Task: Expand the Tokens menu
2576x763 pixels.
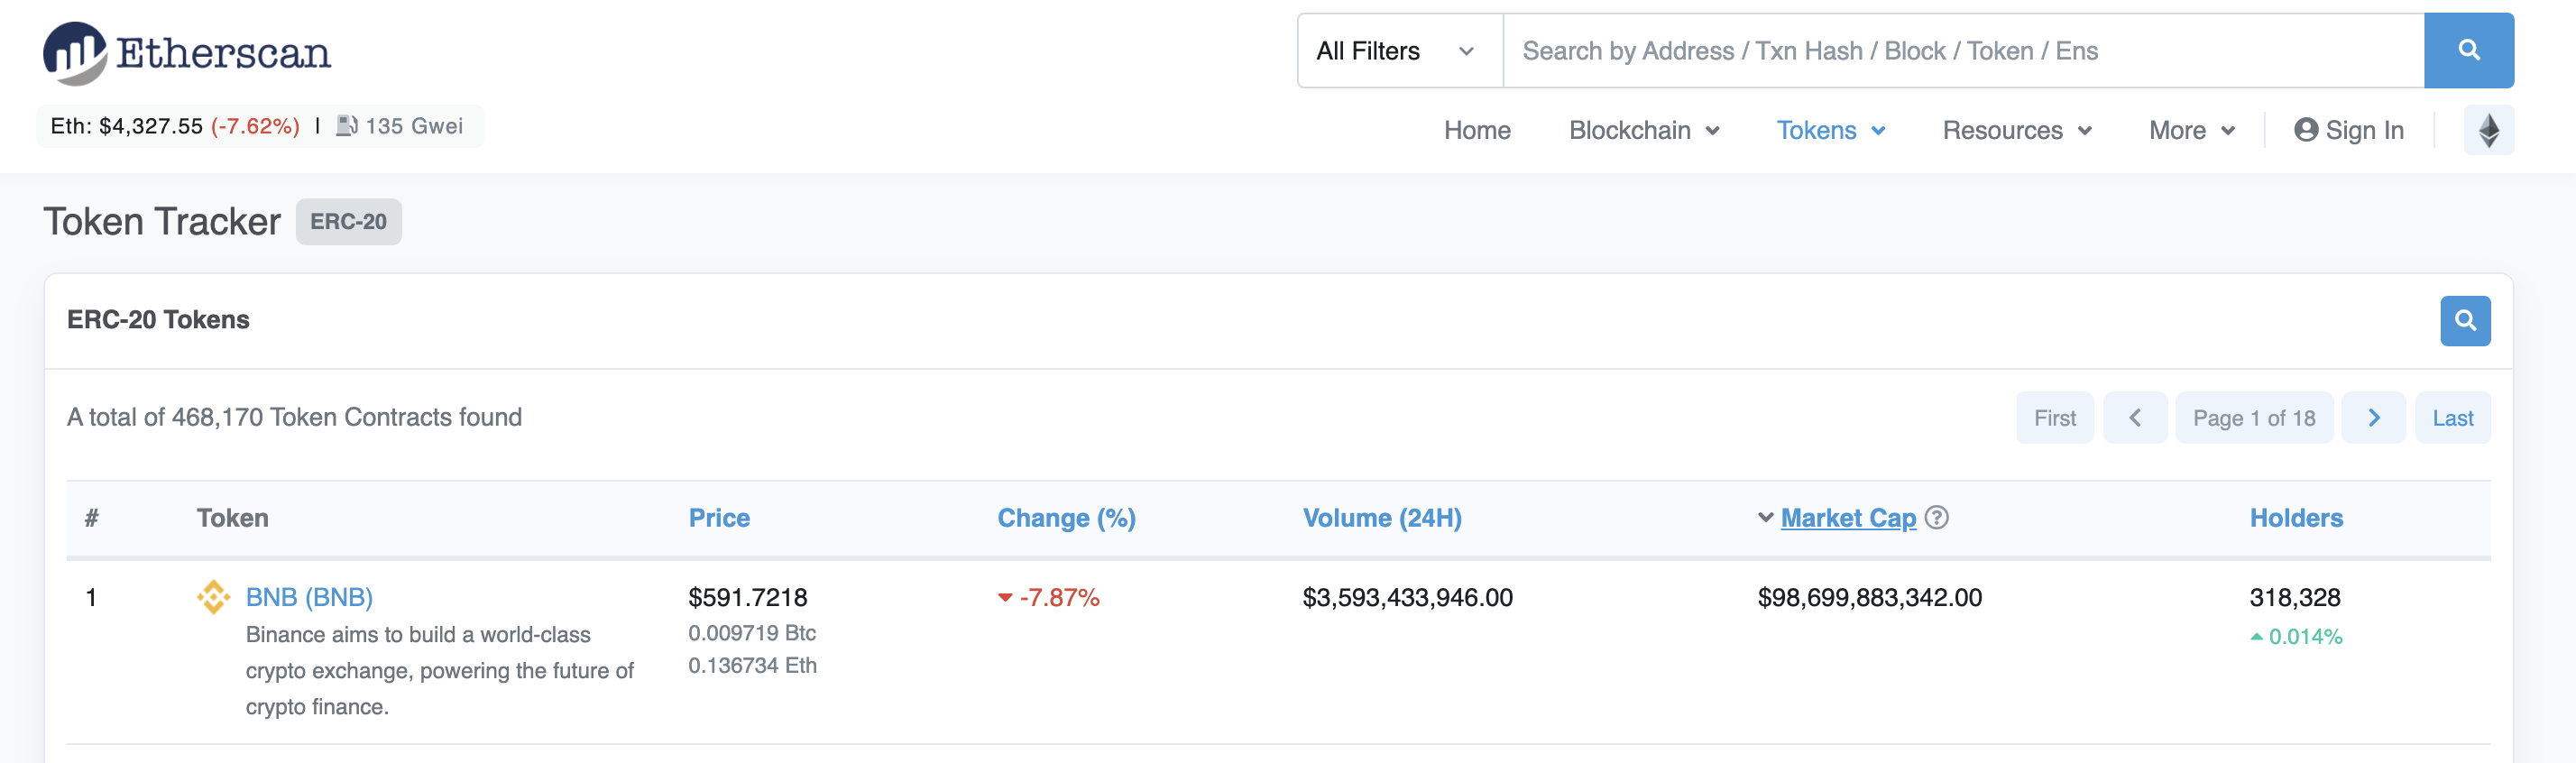Action: 1831,130
